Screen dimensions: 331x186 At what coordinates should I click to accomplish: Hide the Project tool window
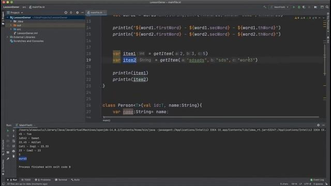point(82,12)
